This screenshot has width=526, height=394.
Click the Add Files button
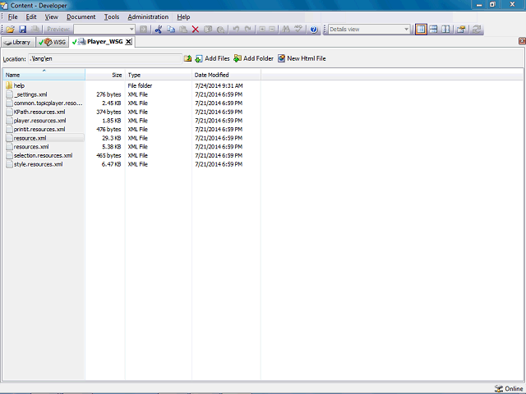[x=212, y=58]
